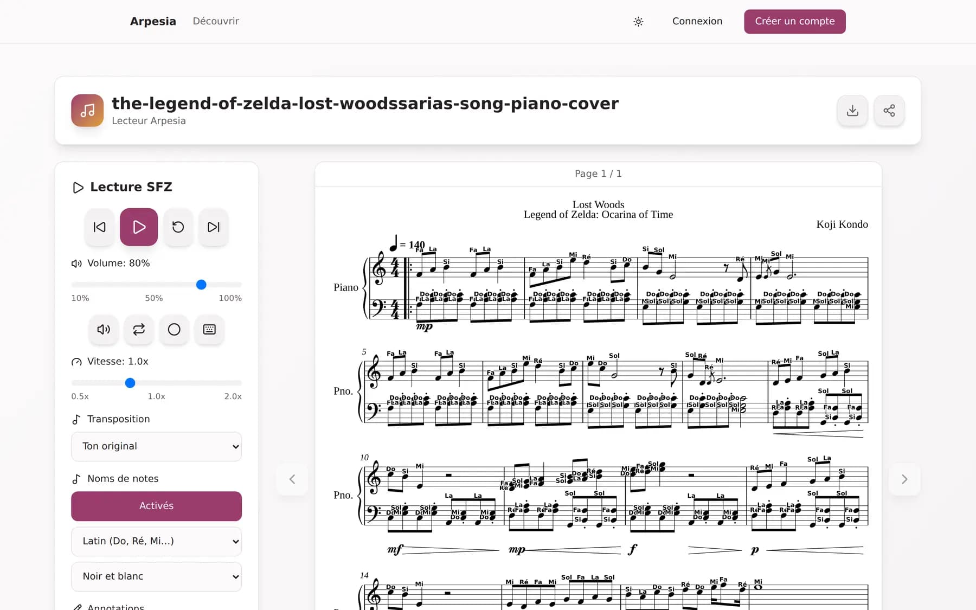Click the Volume slider handle
The height and width of the screenshot is (610, 976).
click(x=201, y=285)
